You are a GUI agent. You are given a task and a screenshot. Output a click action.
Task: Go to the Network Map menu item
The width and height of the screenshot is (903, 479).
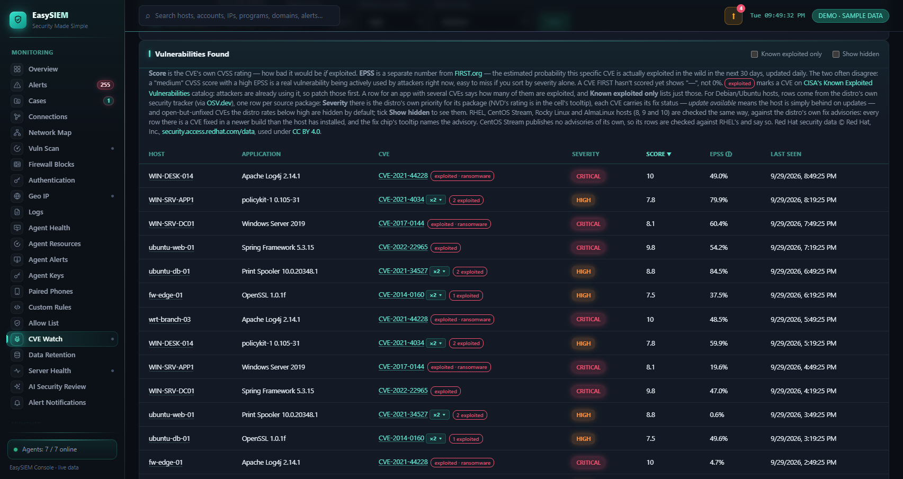click(62, 133)
